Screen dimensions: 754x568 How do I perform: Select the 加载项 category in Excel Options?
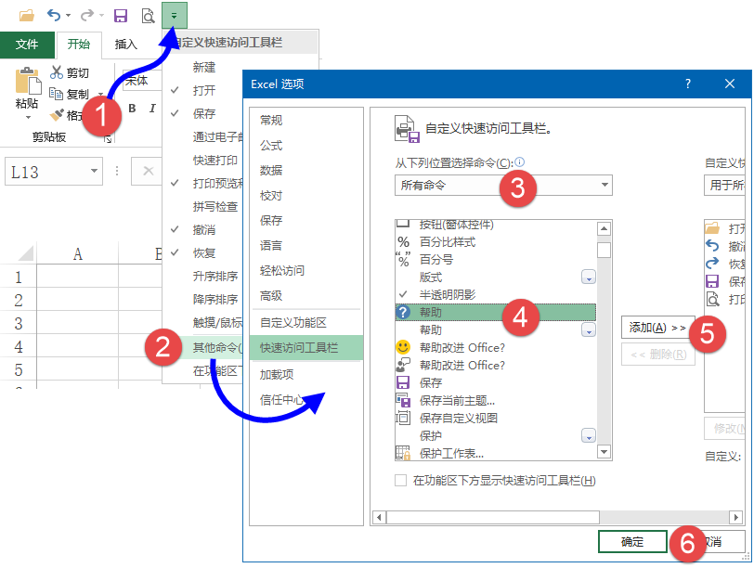tap(277, 374)
